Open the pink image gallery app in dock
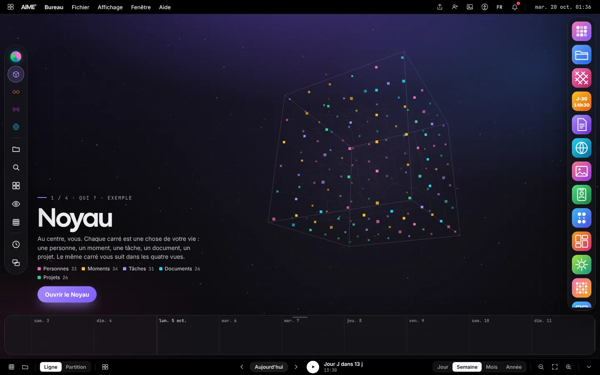Viewport: 600px width, 375px height. [582, 172]
